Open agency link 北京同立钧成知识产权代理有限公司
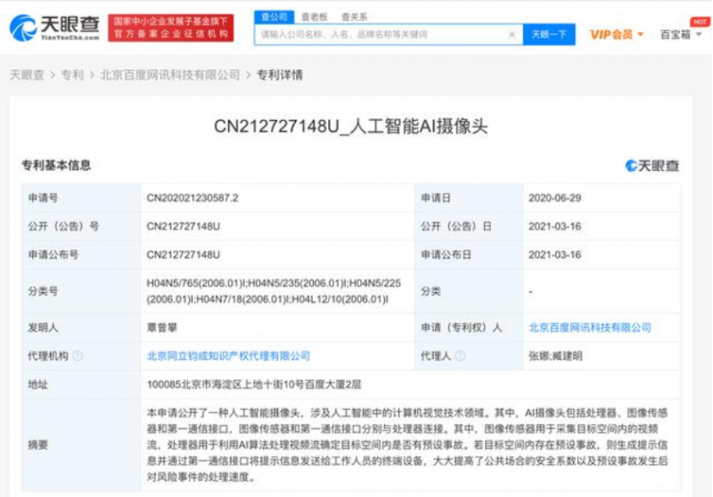Image resolution: width=713 pixels, height=497 pixels. click(228, 356)
